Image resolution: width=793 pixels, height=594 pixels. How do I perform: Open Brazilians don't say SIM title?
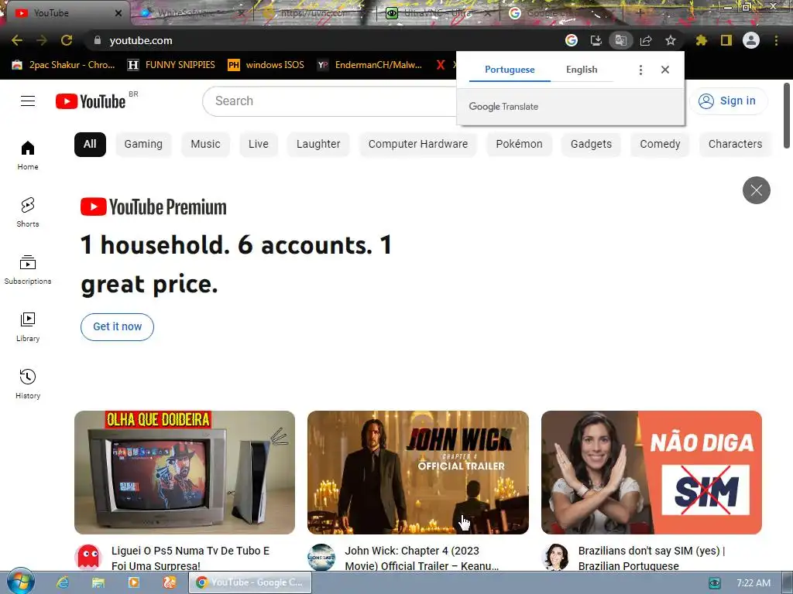tap(652, 558)
